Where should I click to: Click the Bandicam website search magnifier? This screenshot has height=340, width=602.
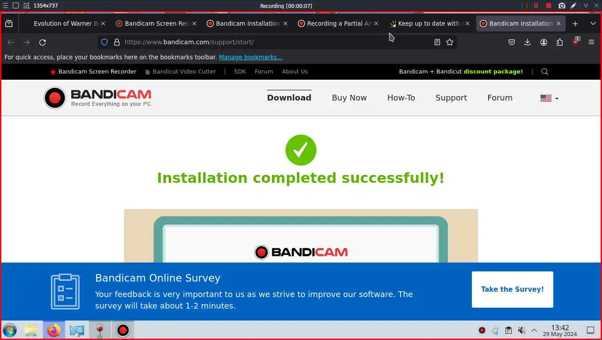pos(545,72)
